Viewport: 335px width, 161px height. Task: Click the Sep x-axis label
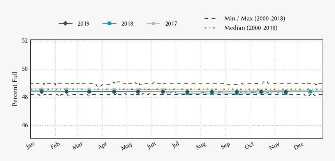pyautogui.click(x=226, y=146)
